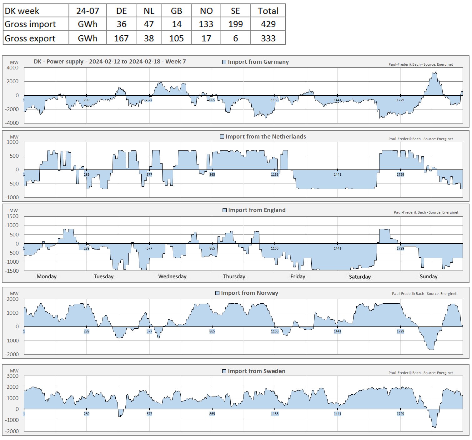This screenshot has width=472, height=440.
Task: Click the DE column header in table
Action: click(x=121, y=11)
